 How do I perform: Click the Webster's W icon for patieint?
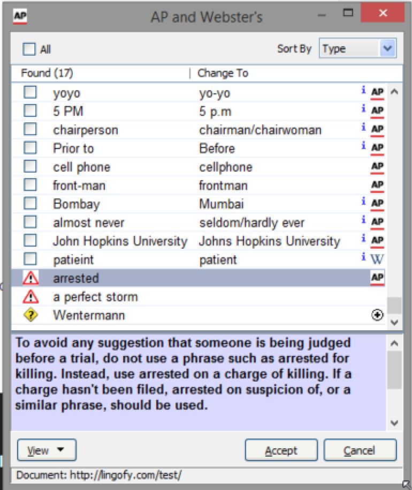377,259
